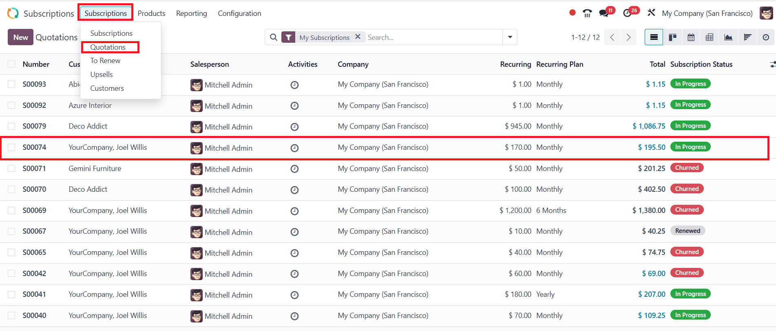Switch to list view
This screenshot has width=776, height=331.
pyautogui.click(x=654, y=37)
